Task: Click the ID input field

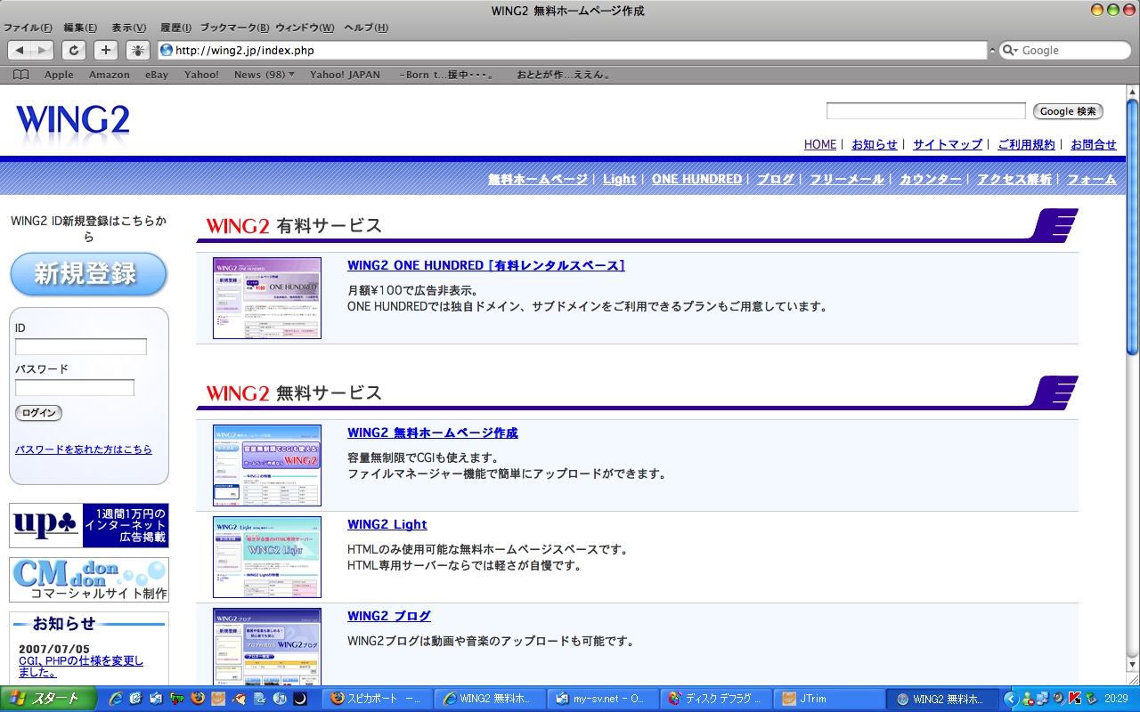Action: pyautogui.click(x=81, y=347)
